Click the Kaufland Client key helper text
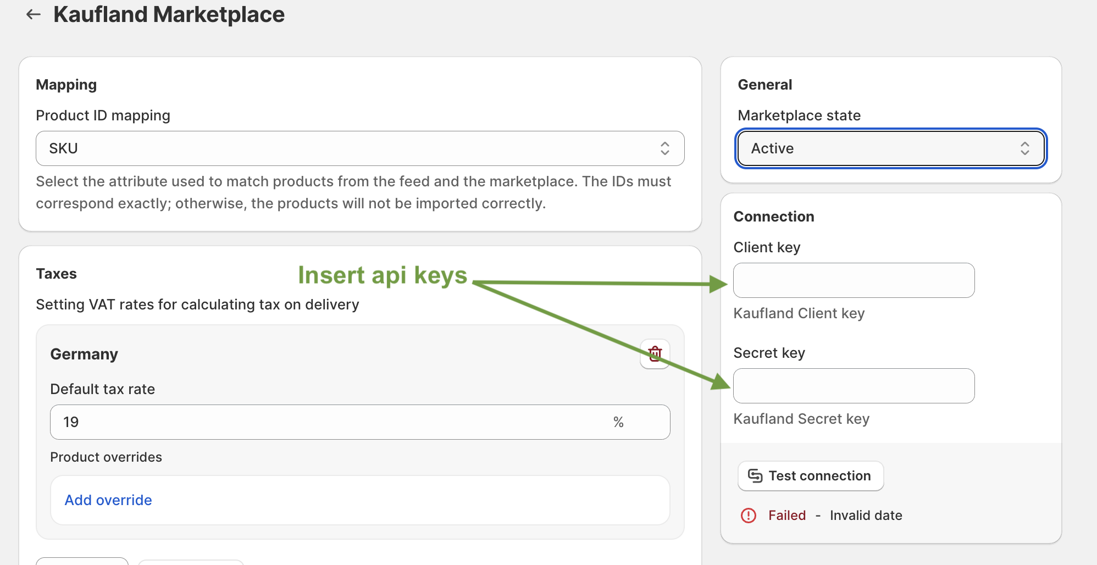The height and width of the screenshot is (565, 1097). (x=799, y=313)
